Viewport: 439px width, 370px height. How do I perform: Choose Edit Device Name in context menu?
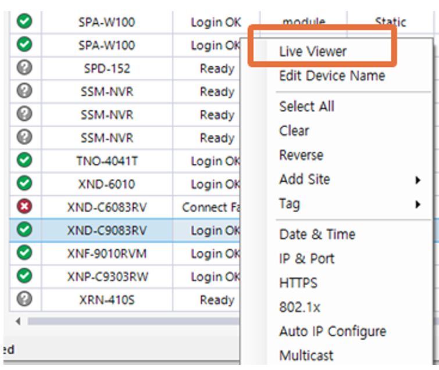coord(331,76)
